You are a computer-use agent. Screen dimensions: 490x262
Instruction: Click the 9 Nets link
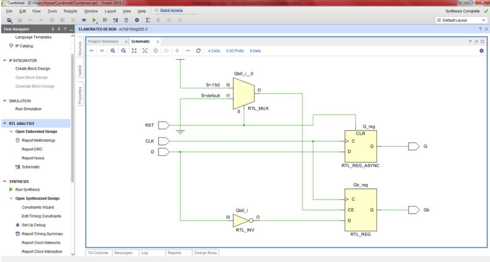(x=255, y=51)
